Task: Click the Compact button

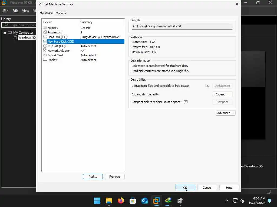Action: [222, 102]
